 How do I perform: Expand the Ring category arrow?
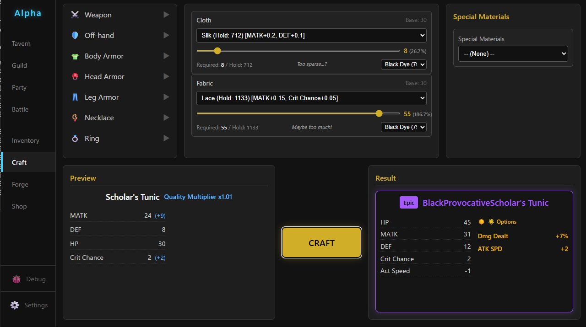click(166, 138)
